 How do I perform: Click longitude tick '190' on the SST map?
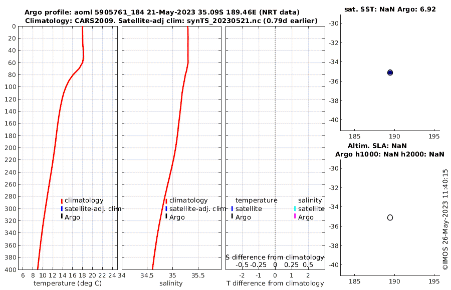click(394, 136)
